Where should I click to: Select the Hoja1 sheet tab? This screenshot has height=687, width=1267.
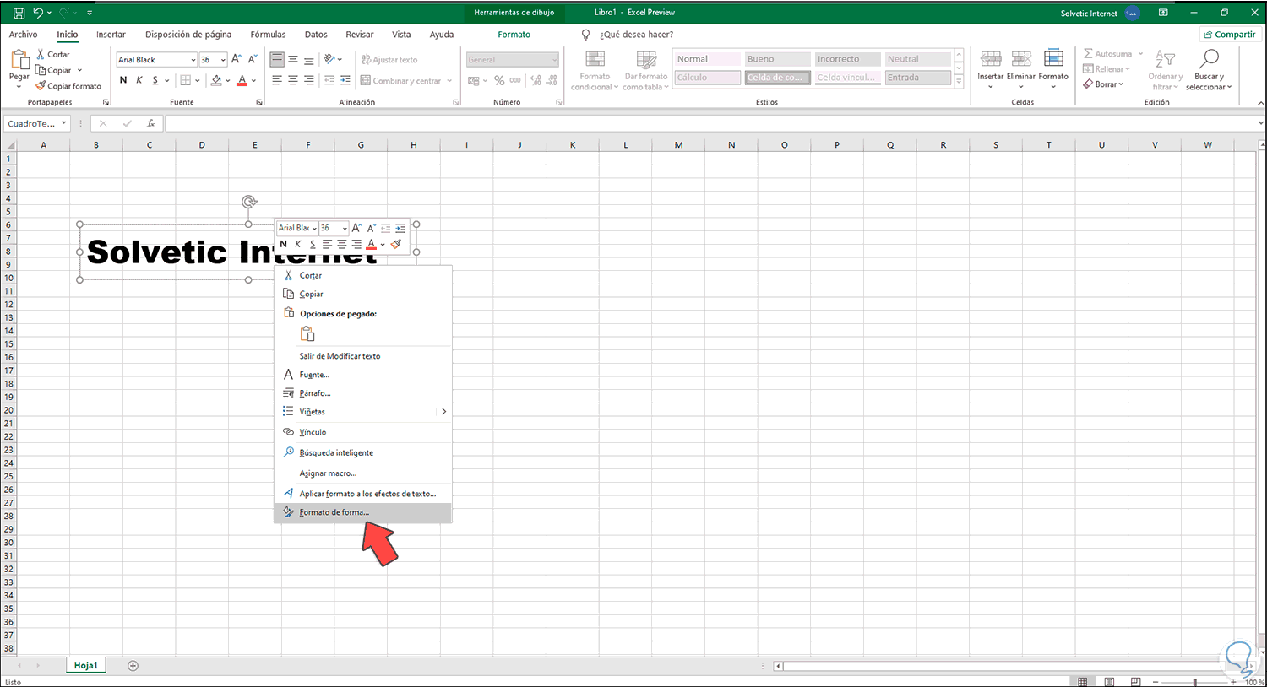[x=85, y=666]
